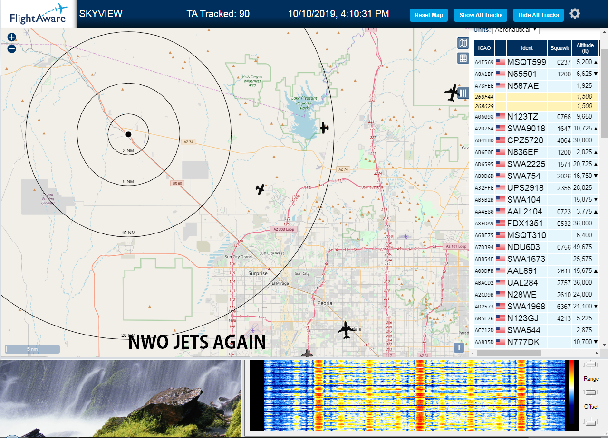The image size is (608, 438).
Task: Click the US flag in N28WE row
Action: coord(501,294)
